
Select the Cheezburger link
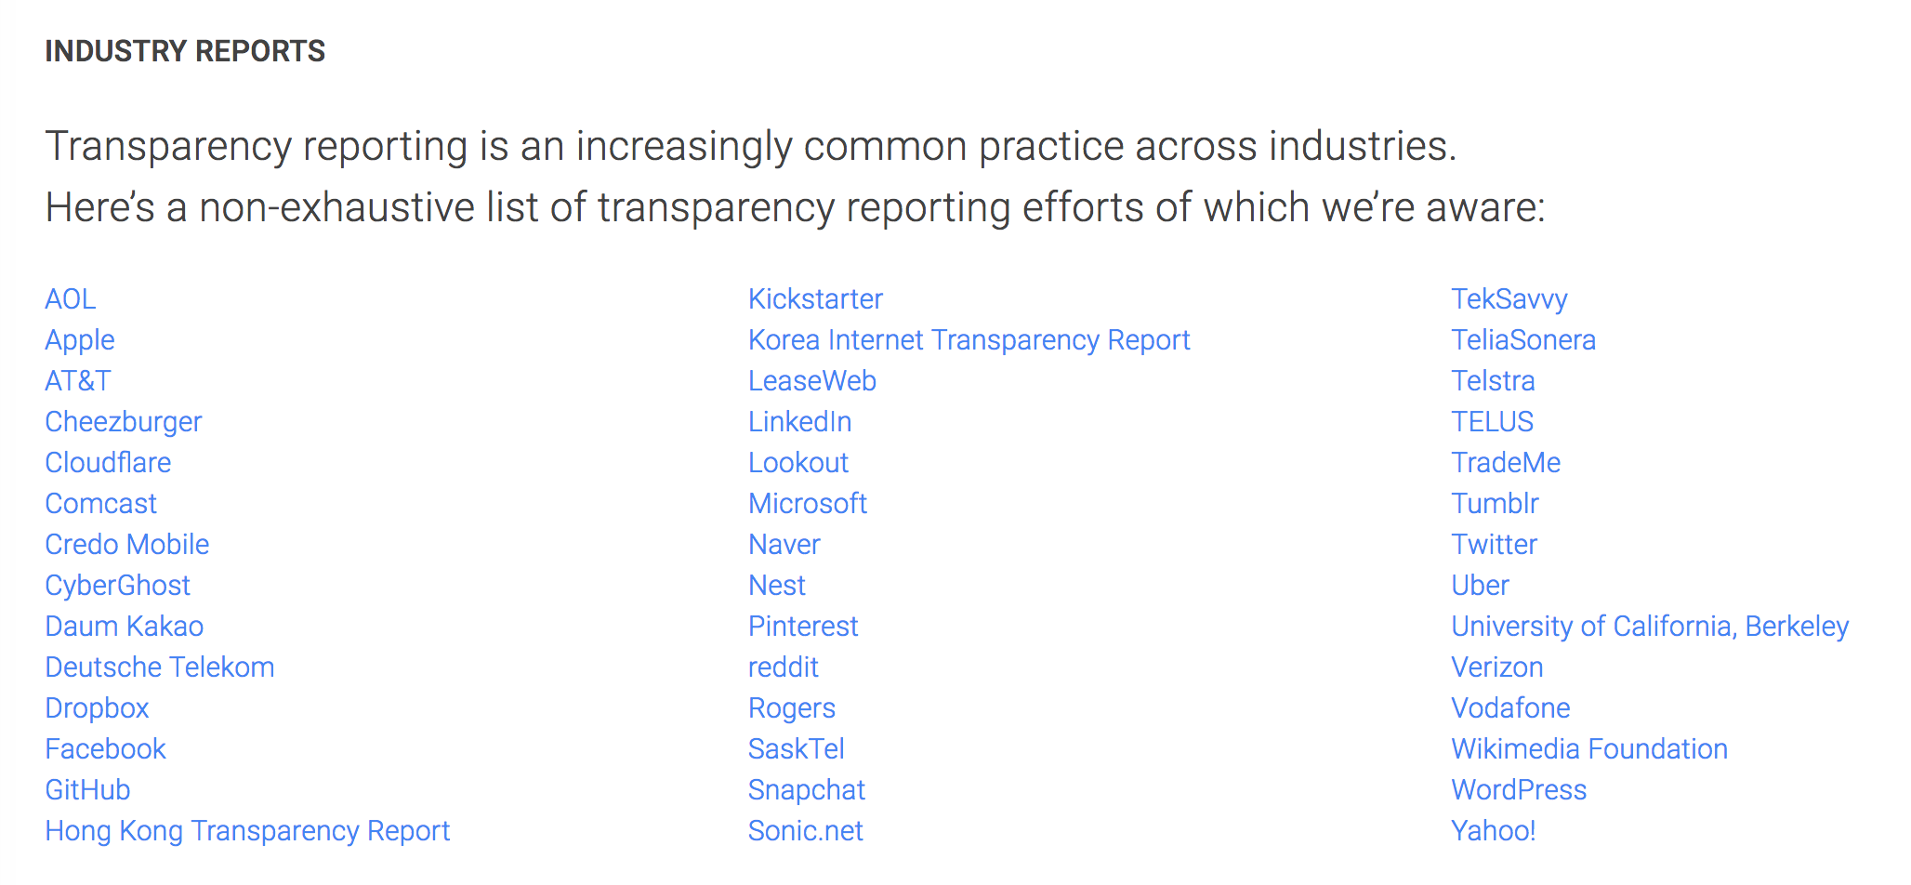pyautogui.click(x=123, y=422)
